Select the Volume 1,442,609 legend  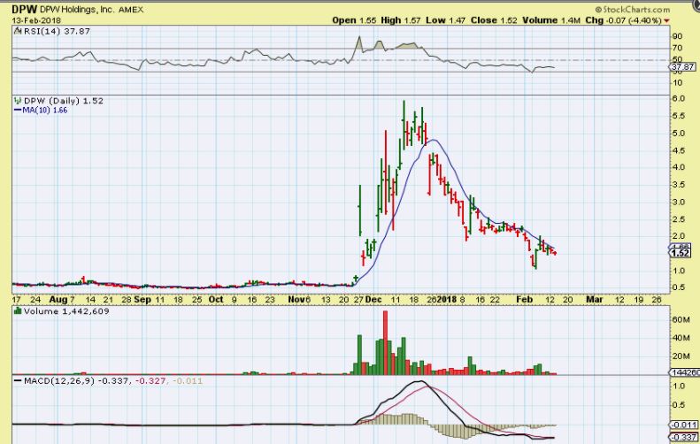[66, 311]
